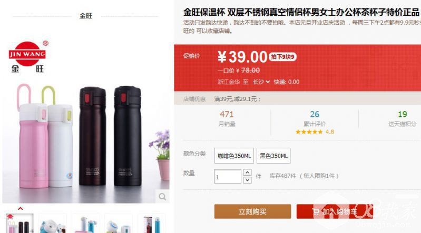
Task: Open the 26 累计评价 reviews link
Action: pyautogui.click(x=315, y=119)
